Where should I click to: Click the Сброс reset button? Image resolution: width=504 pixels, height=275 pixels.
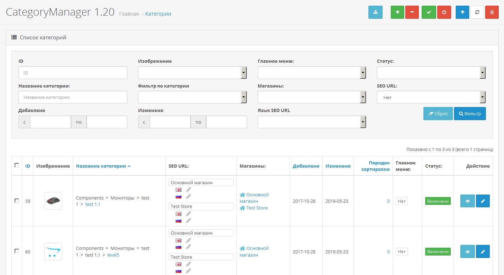[x=438, y=114]
